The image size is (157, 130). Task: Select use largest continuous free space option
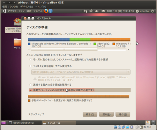(30, 85)
